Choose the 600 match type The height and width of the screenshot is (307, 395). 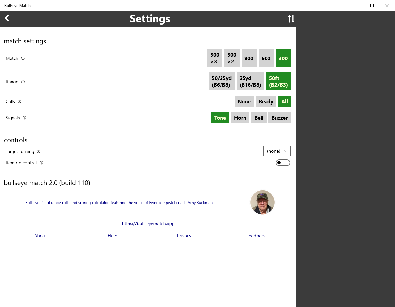click(266, 58)
